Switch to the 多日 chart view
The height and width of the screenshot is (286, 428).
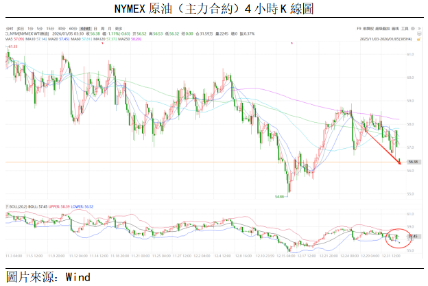point(21,28)
